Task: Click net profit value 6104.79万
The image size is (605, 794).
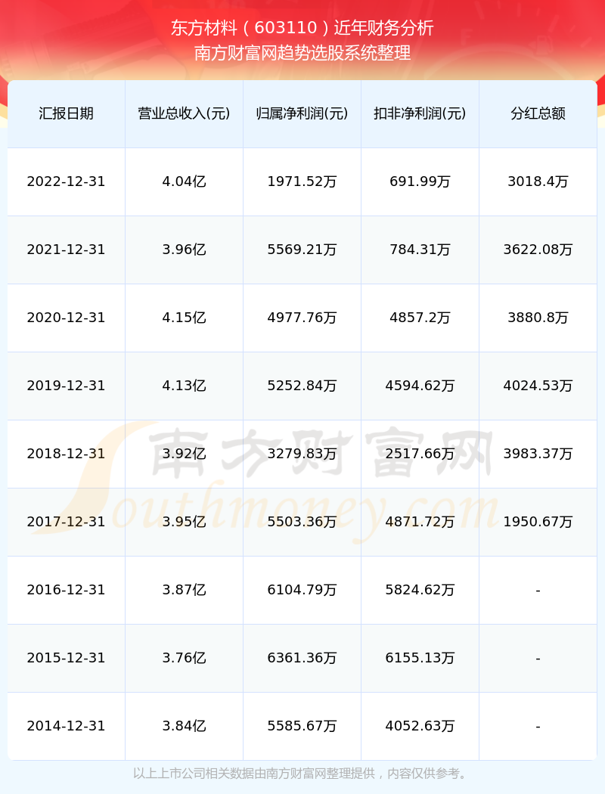Action: tap(302, 589)
